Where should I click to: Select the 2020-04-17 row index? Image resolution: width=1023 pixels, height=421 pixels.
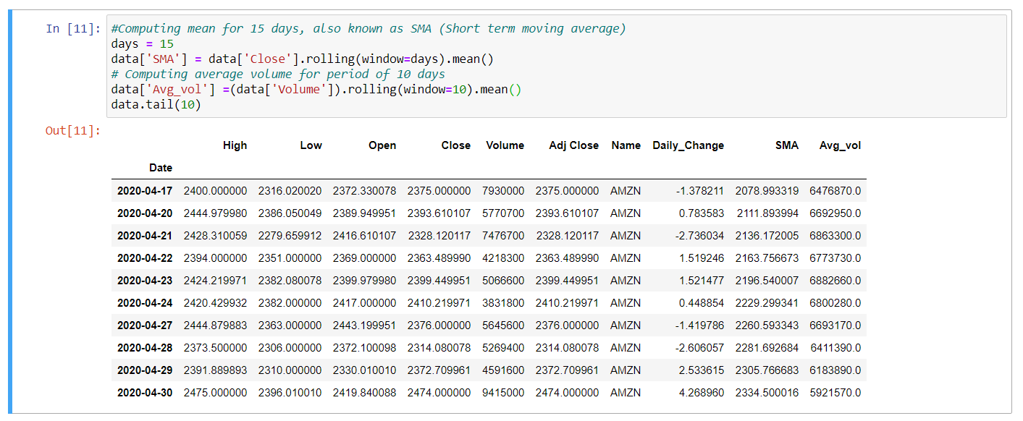coord(145,191)
